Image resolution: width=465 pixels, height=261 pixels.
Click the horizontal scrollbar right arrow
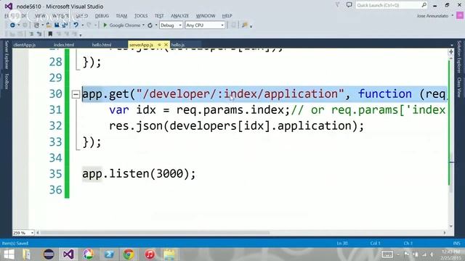[x=444, y=233]
